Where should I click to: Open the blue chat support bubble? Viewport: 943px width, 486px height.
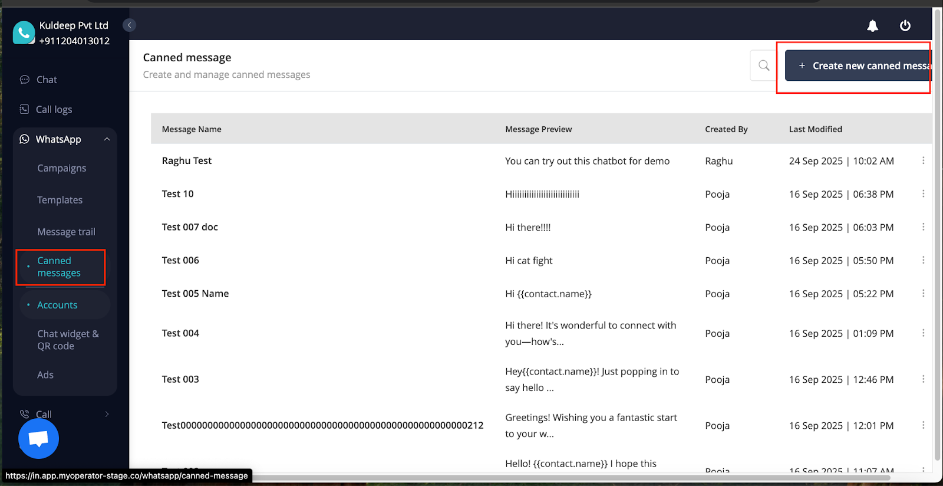pyautogui.click(x=38, y=438)
